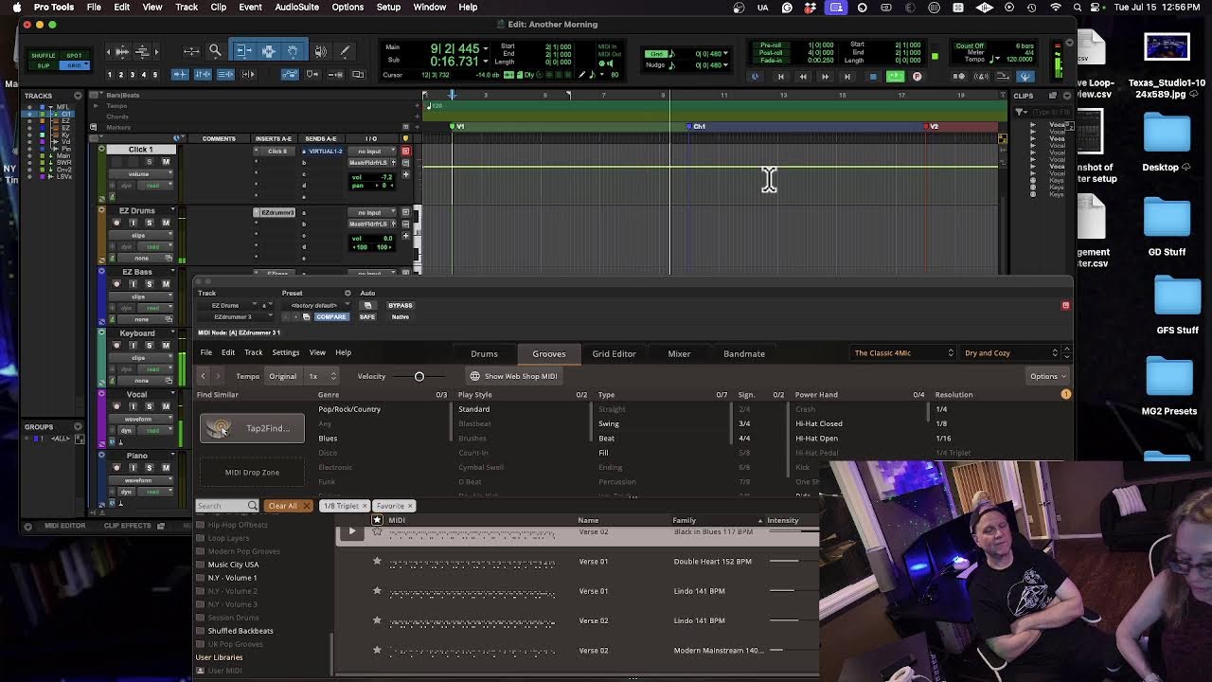
Task: Go back with the left arrow in EZdrummer
Action: [203, 376]
